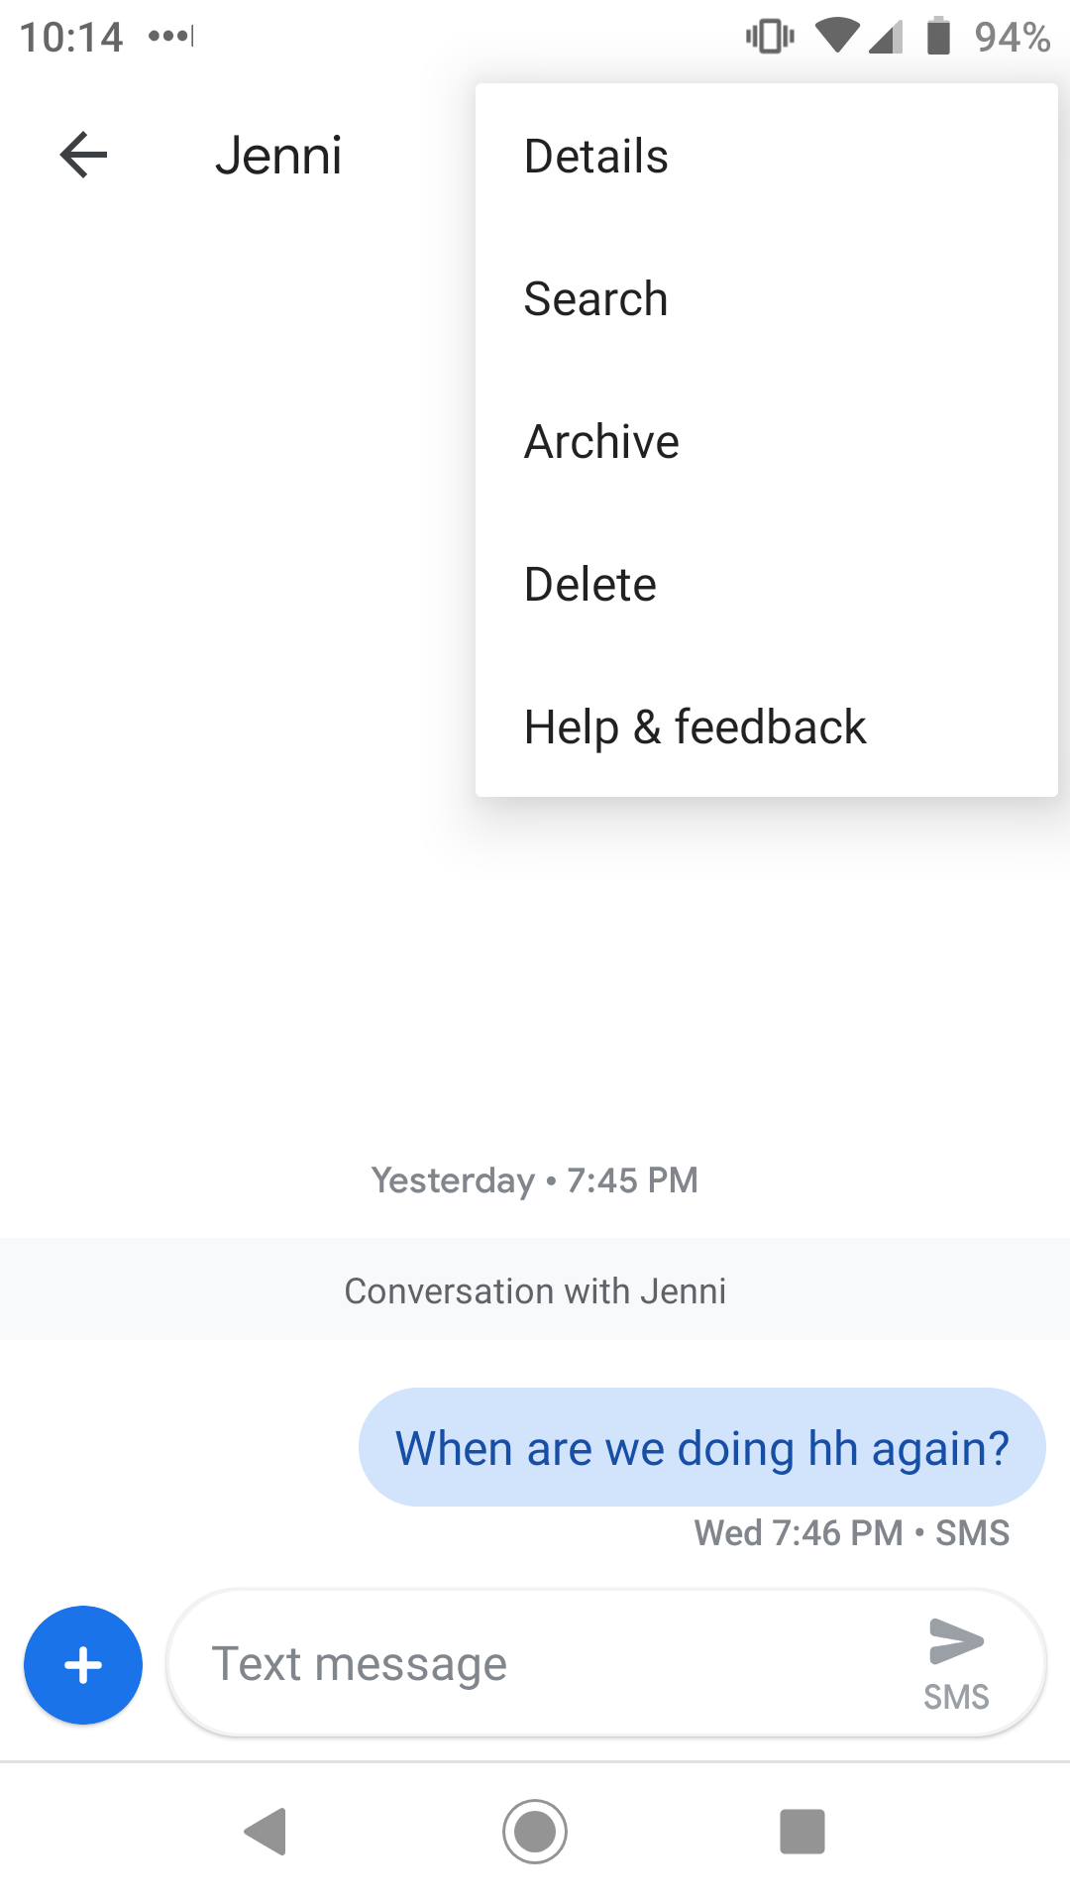Tap Android home circle button
1070x1903 pixels.
(535, 1831)
